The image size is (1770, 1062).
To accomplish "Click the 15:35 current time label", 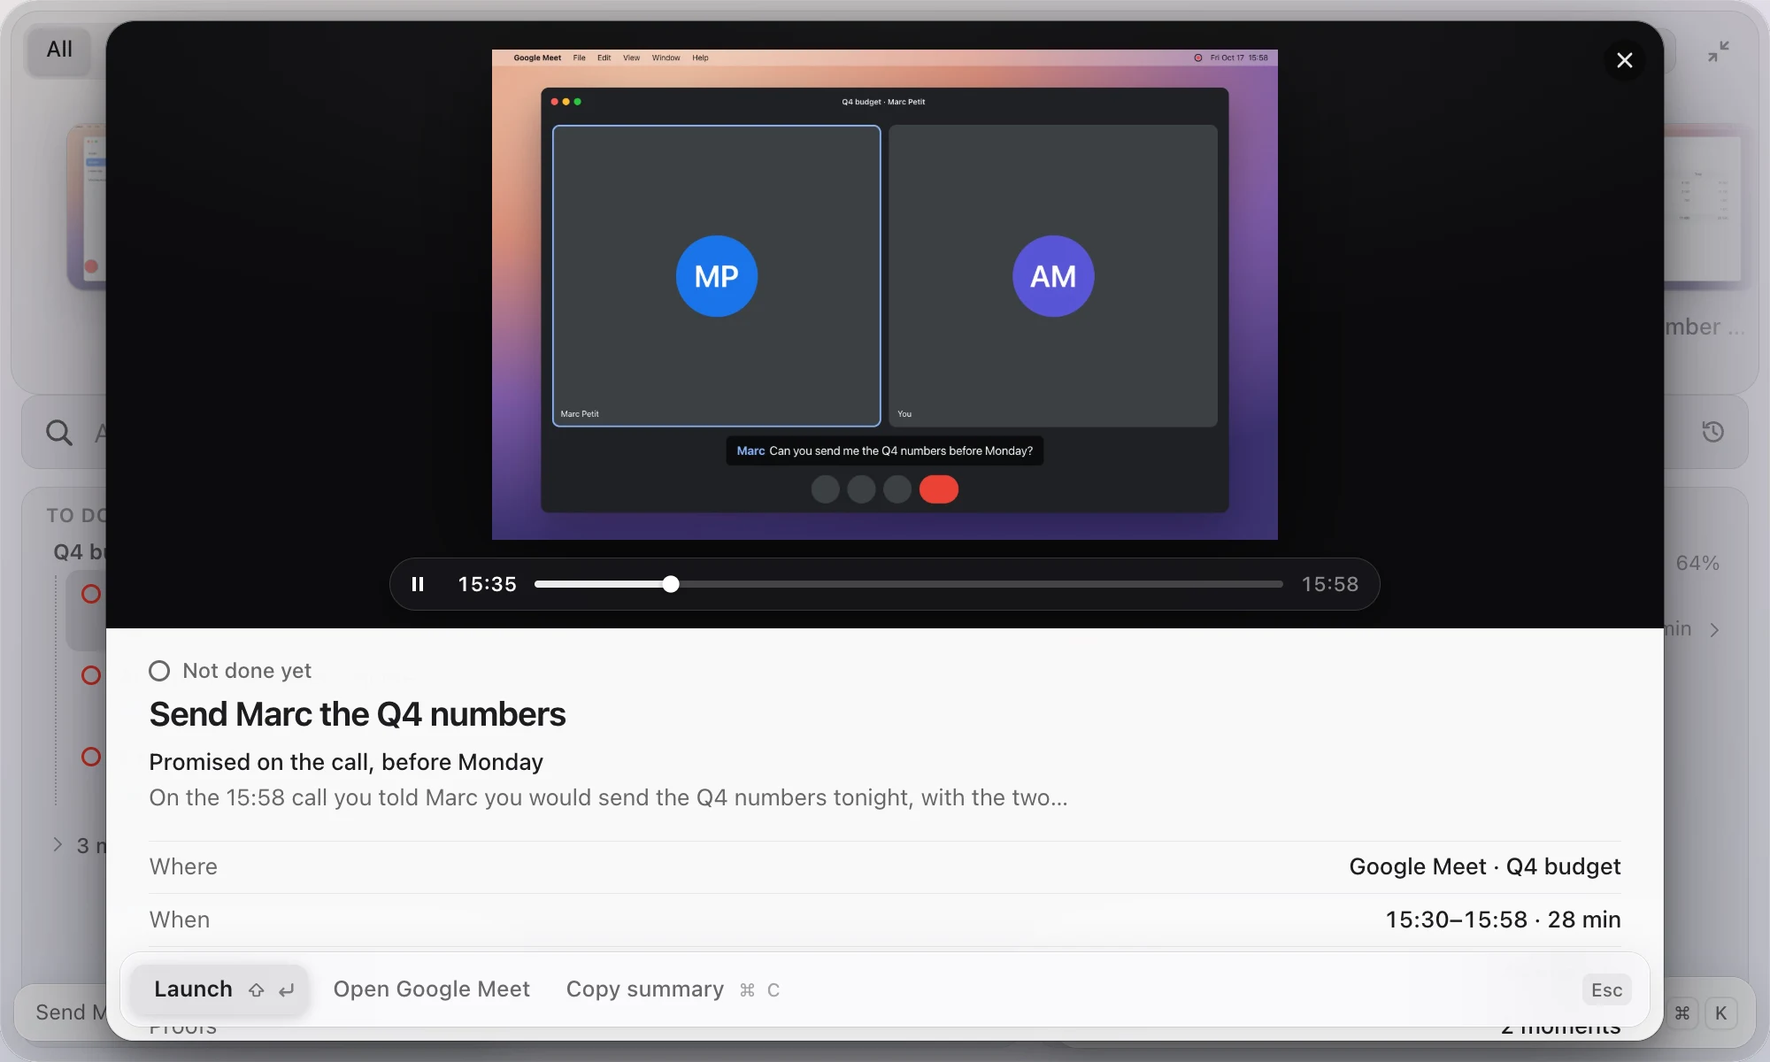I will click(x=487, y=584).
